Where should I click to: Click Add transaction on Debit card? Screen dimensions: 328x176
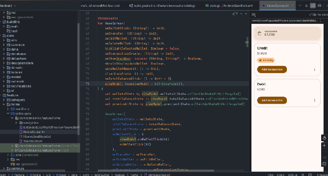[x=272, y=100]
